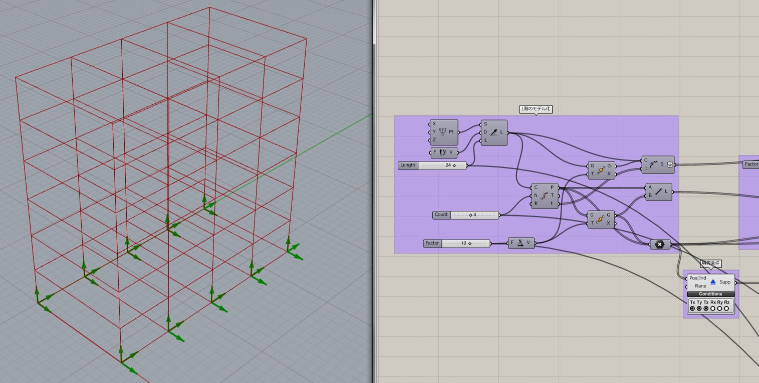Click the P output of Divide Curve
759x383 pixels.
coord(552,187)
